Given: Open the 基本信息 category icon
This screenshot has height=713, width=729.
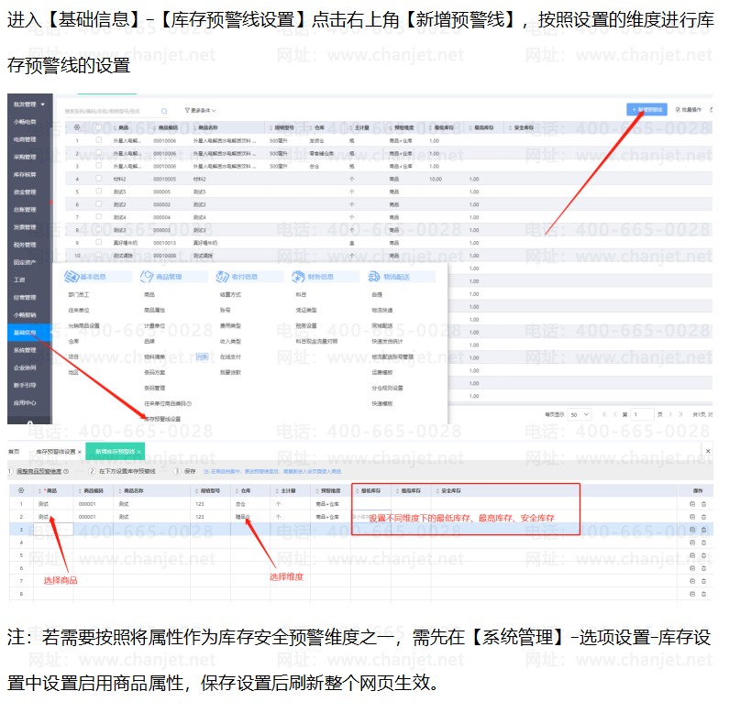Looking at the screenshot, I should 72,277.
